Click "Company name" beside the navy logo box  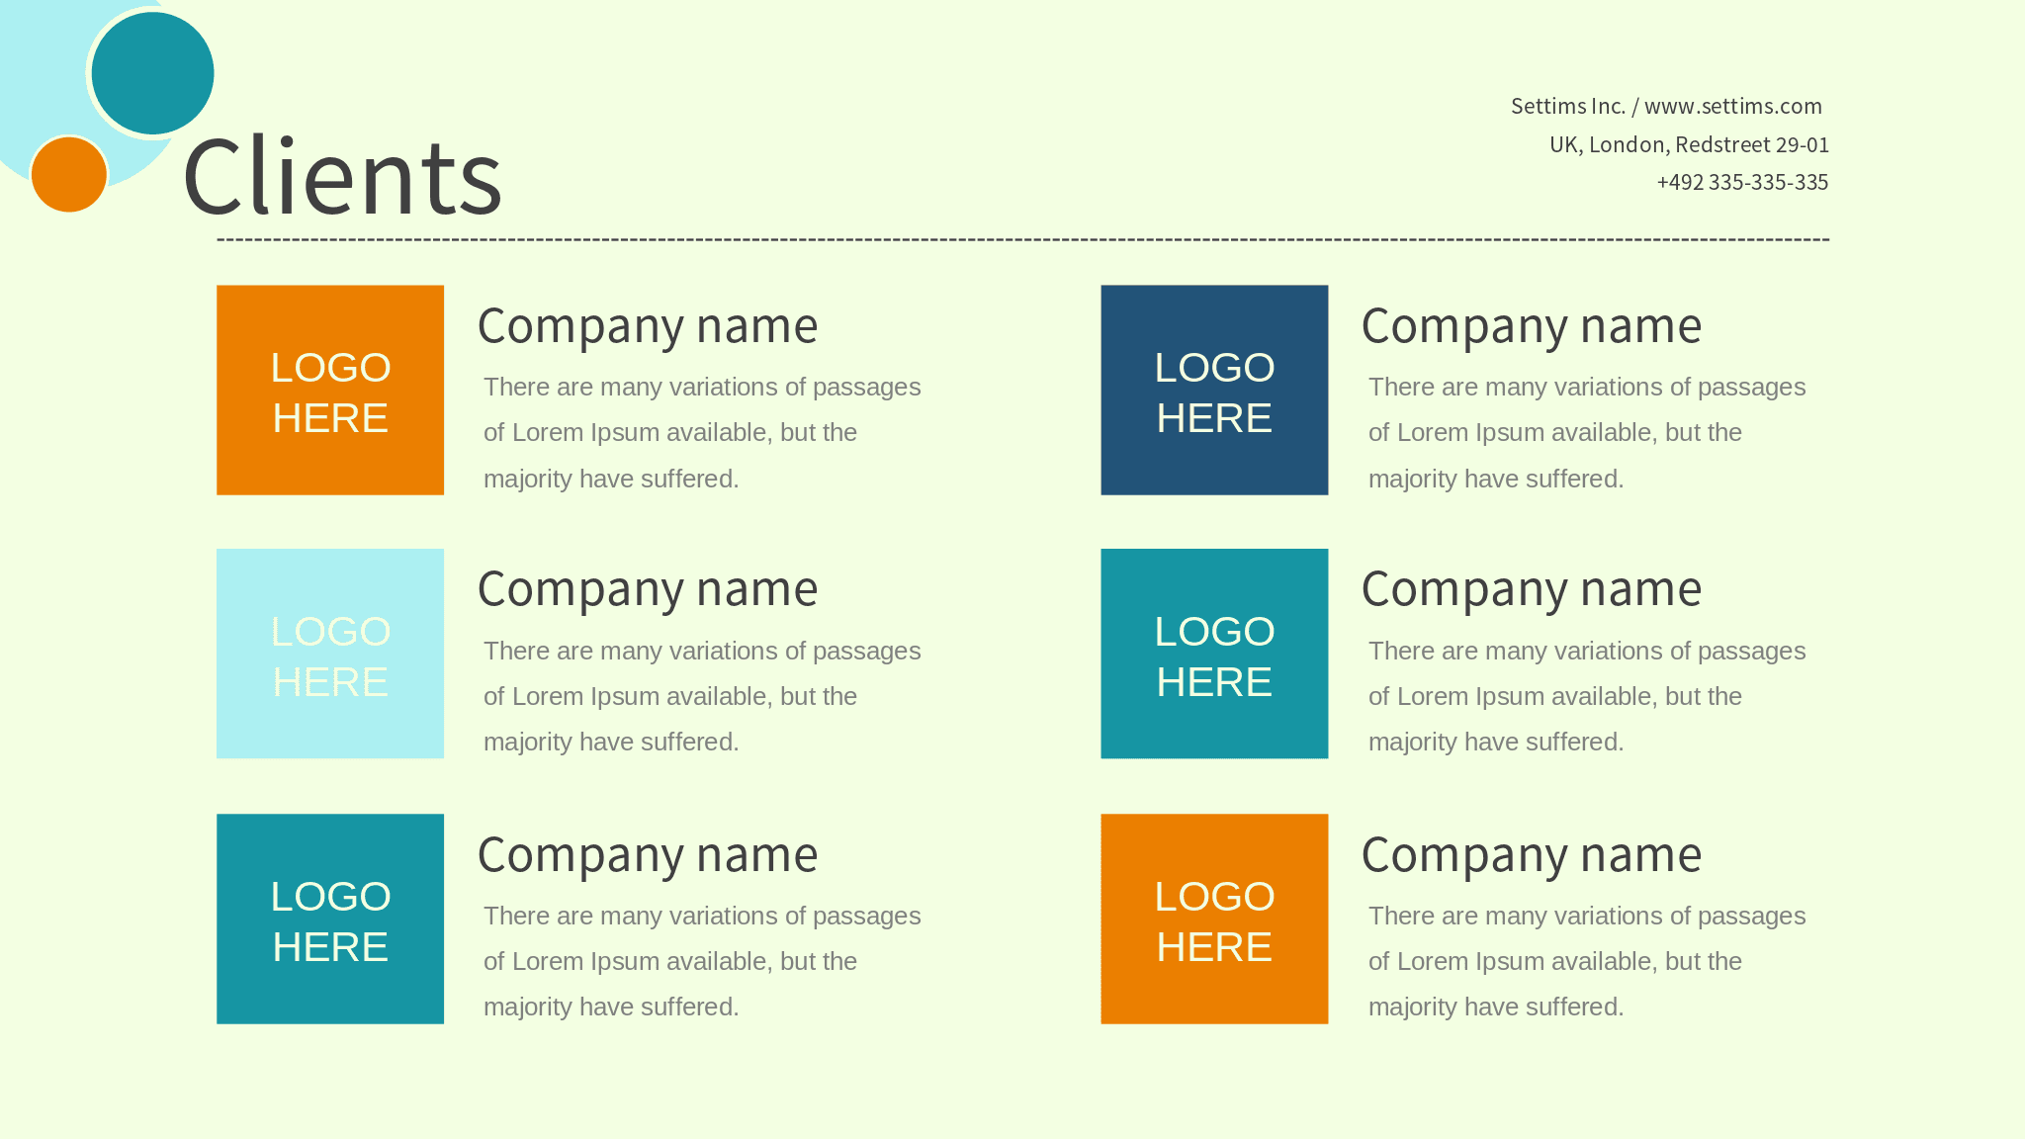point(1532,326)
